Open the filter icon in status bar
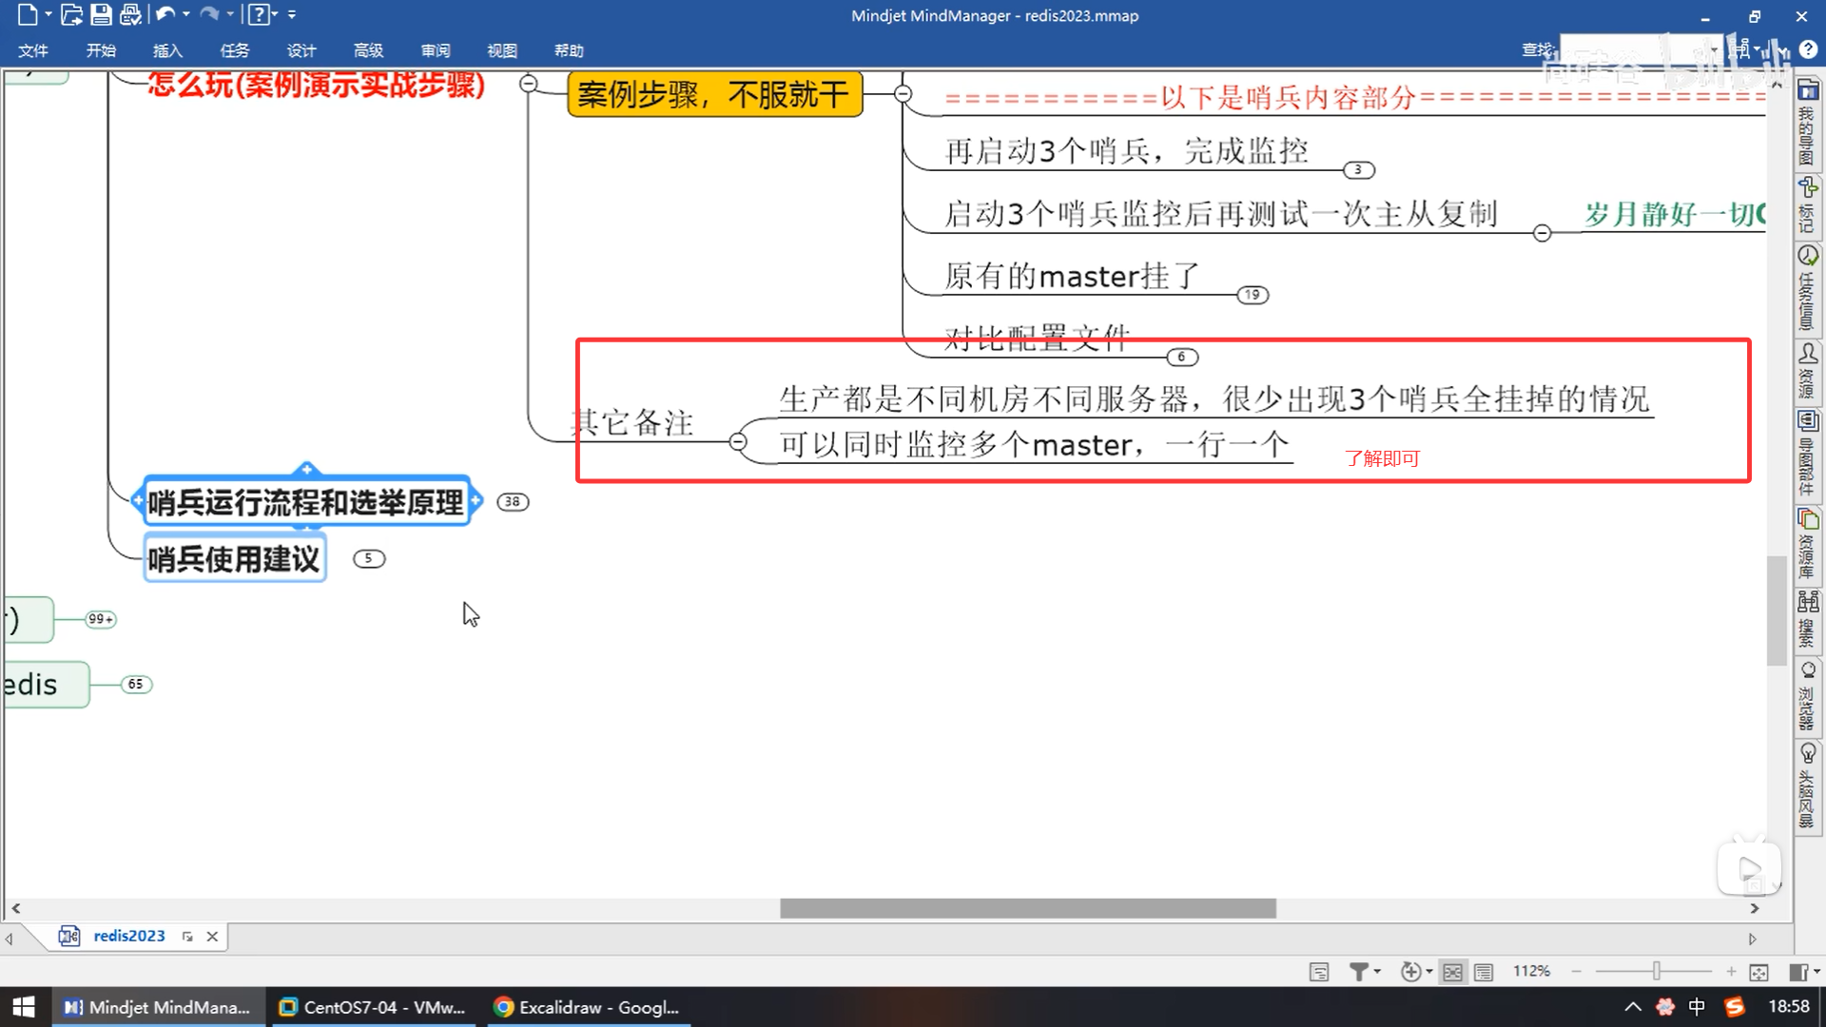 pyautogui.click(x=1359, y=971)
